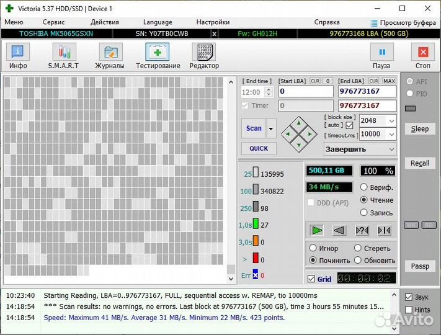Screen dimensions: 441x335
Task: Click the up arrow on navigation diamond
Action: tap(299, 123)
